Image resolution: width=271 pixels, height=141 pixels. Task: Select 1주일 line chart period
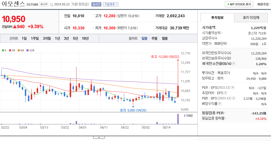pyautogui.click(x=35, y=38)
